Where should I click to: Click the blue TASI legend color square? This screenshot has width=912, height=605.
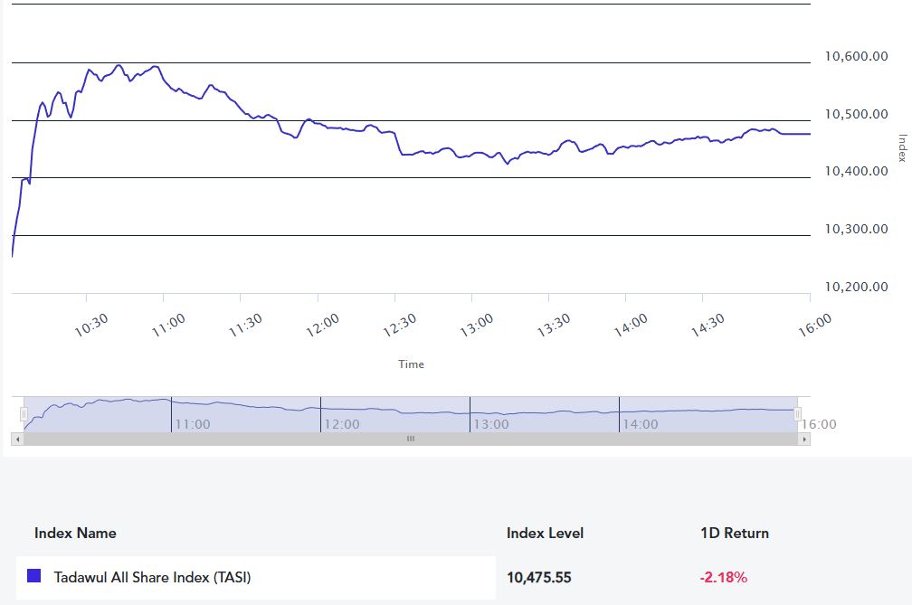34,576
